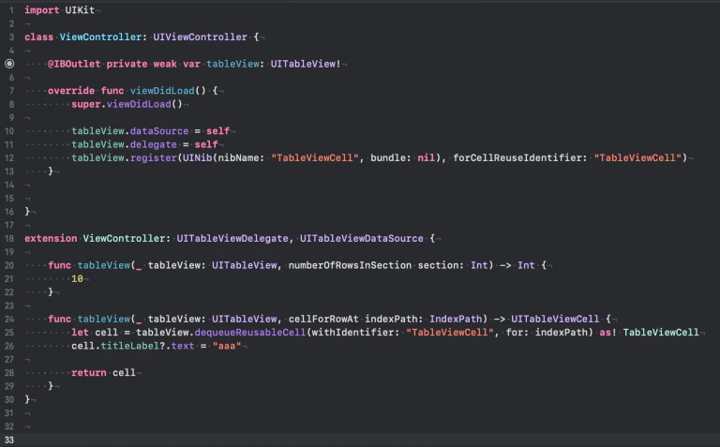Click 'UINib' initializer on line 12
This screenshot has height=447, width=720.
197,157
